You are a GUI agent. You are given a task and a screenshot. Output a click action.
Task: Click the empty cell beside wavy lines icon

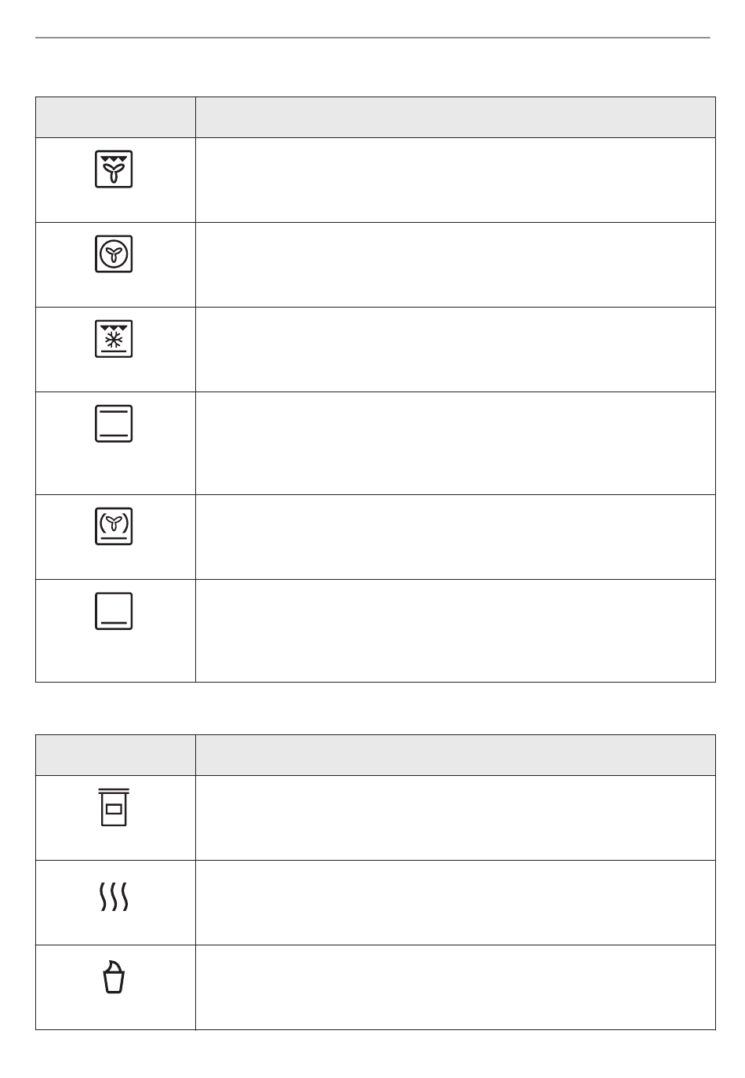click(456, 903)
